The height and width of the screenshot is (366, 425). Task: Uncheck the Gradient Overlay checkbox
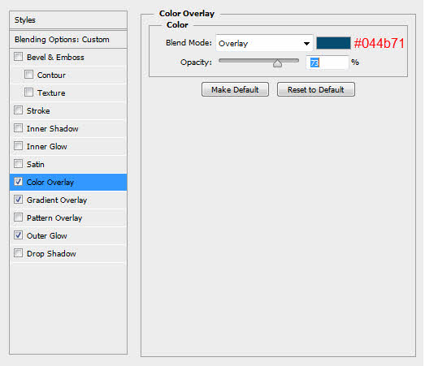[x=18, y=200]
